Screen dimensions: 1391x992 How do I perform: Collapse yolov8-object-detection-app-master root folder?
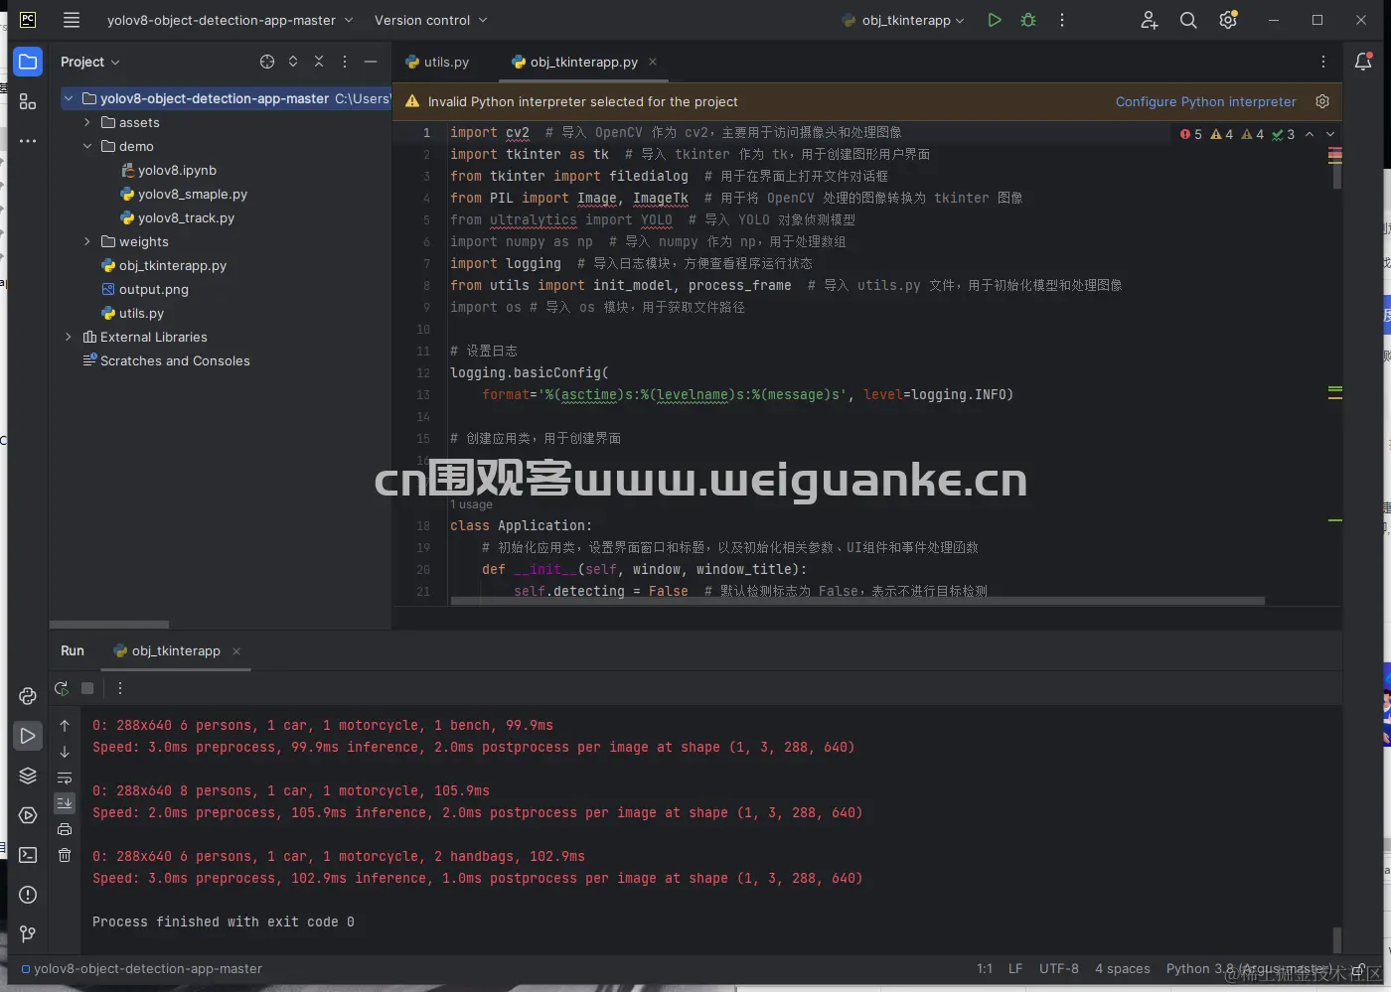point(69,98)
